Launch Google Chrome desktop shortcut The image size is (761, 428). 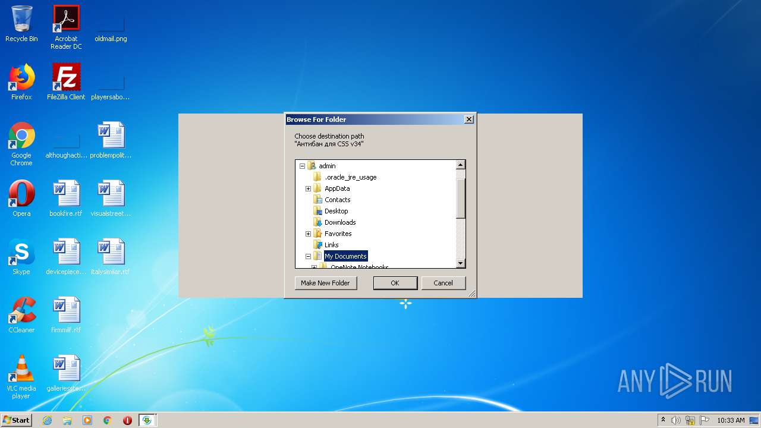[21, 144]
